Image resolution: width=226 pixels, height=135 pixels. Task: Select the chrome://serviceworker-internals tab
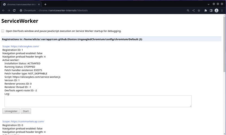click(21, 5)
